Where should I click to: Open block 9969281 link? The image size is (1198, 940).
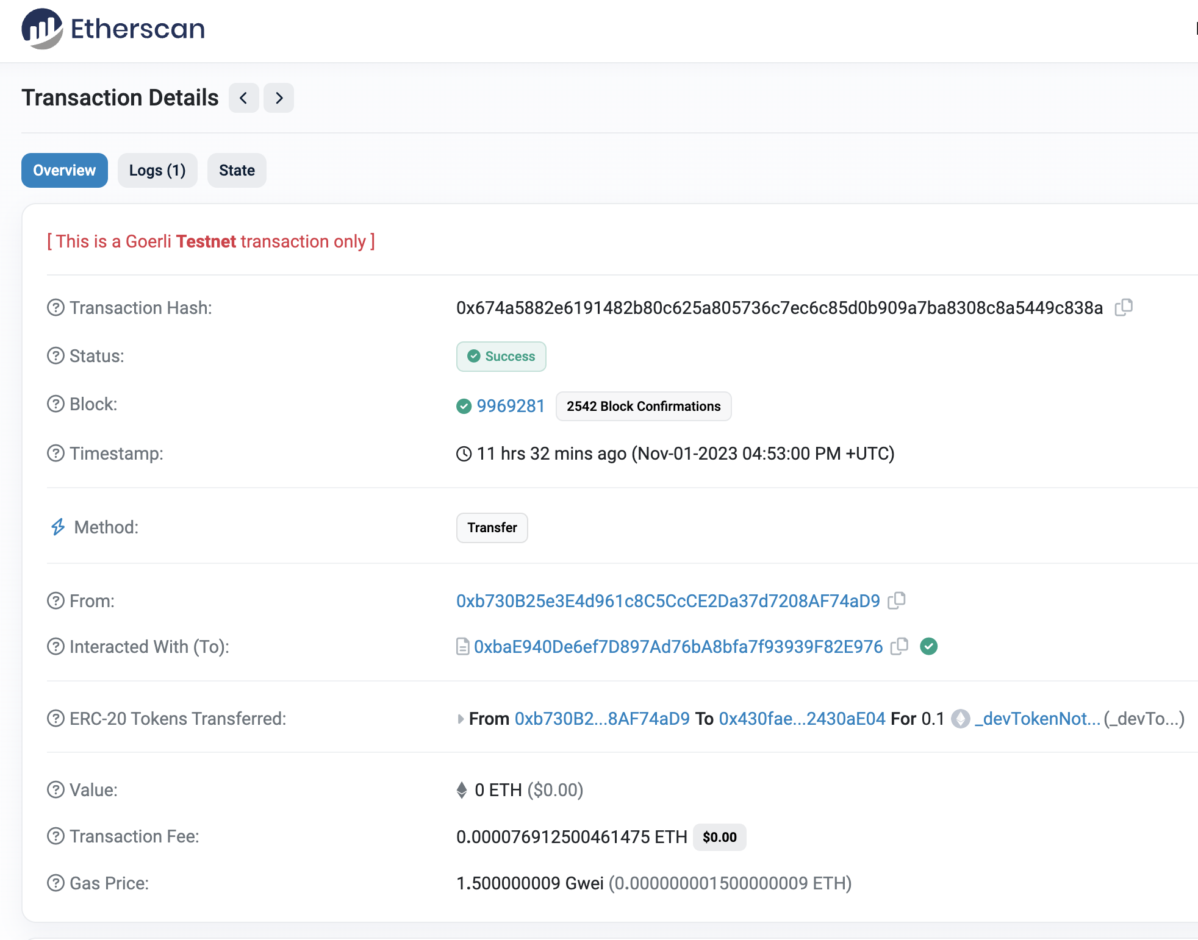511,406
